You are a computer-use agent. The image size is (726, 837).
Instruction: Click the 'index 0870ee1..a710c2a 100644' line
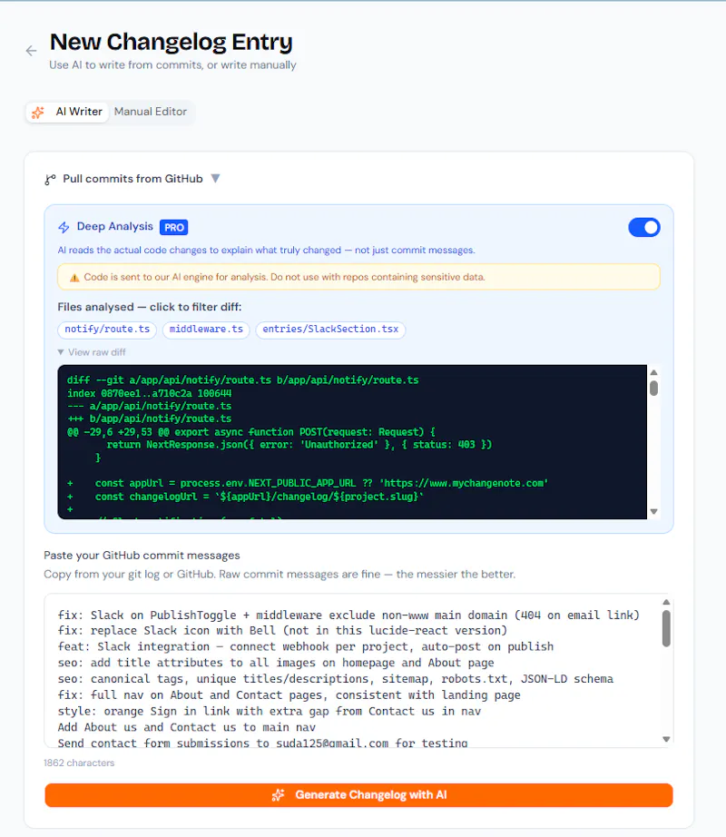(x=150, y=393)
